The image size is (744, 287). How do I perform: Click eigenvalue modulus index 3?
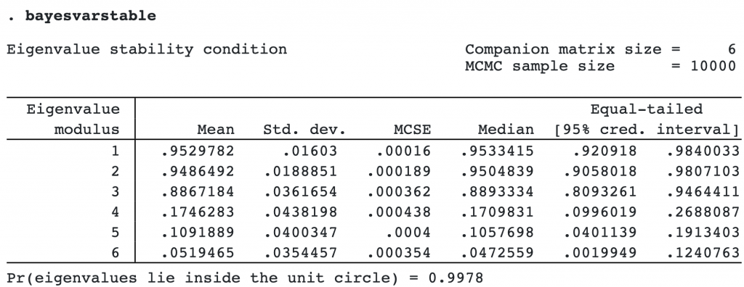(116, 191)
